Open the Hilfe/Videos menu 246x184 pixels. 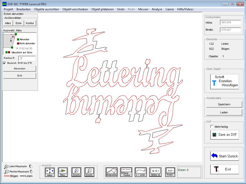pyautogui.click(x=185, y=9)
